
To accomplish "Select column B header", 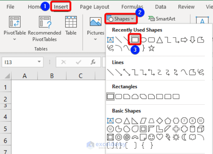I will click(x=52, y=76).
